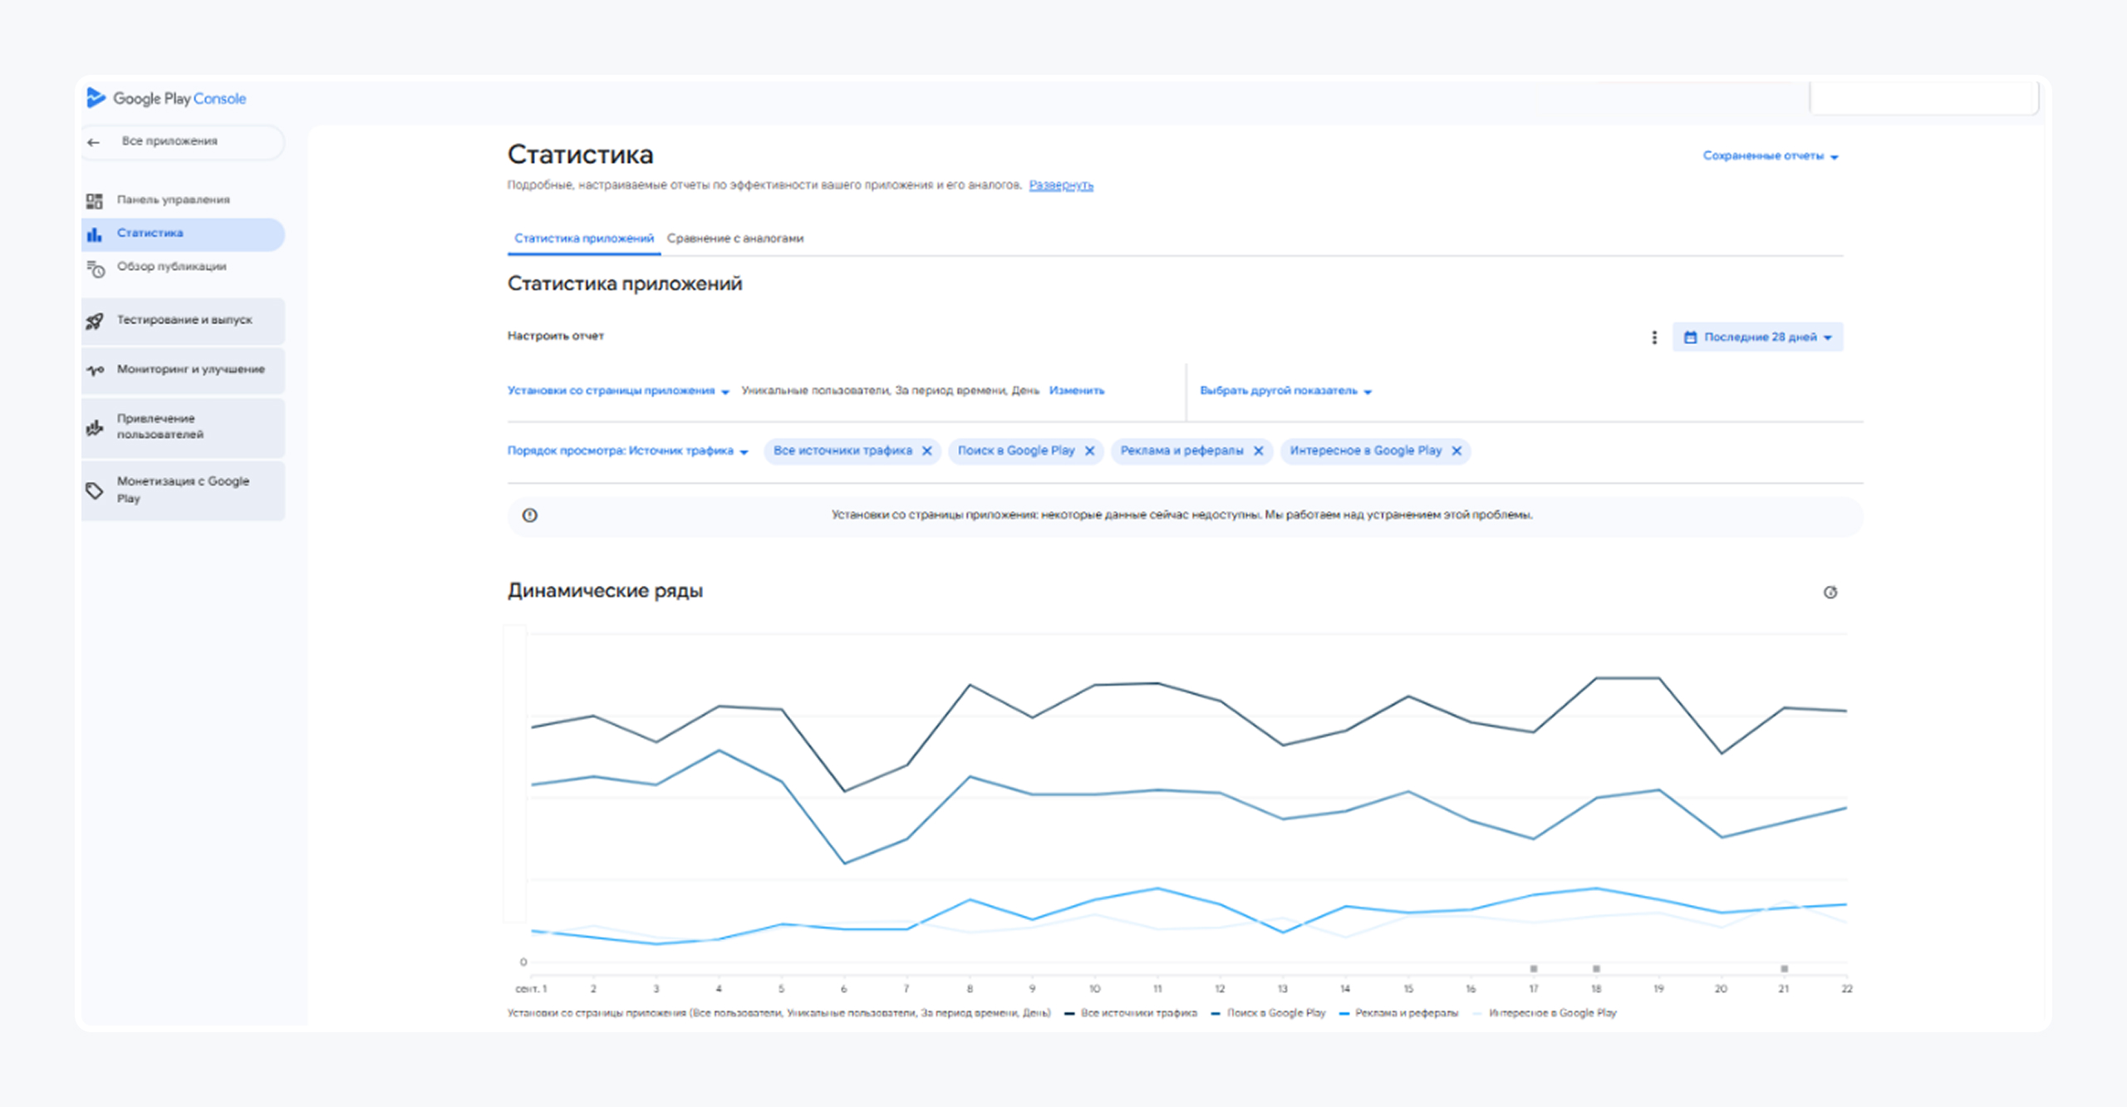2127x1107 pixels.
Task: Expand Выбрать другой показатель dropdown
Action: tap(1285, 391)
